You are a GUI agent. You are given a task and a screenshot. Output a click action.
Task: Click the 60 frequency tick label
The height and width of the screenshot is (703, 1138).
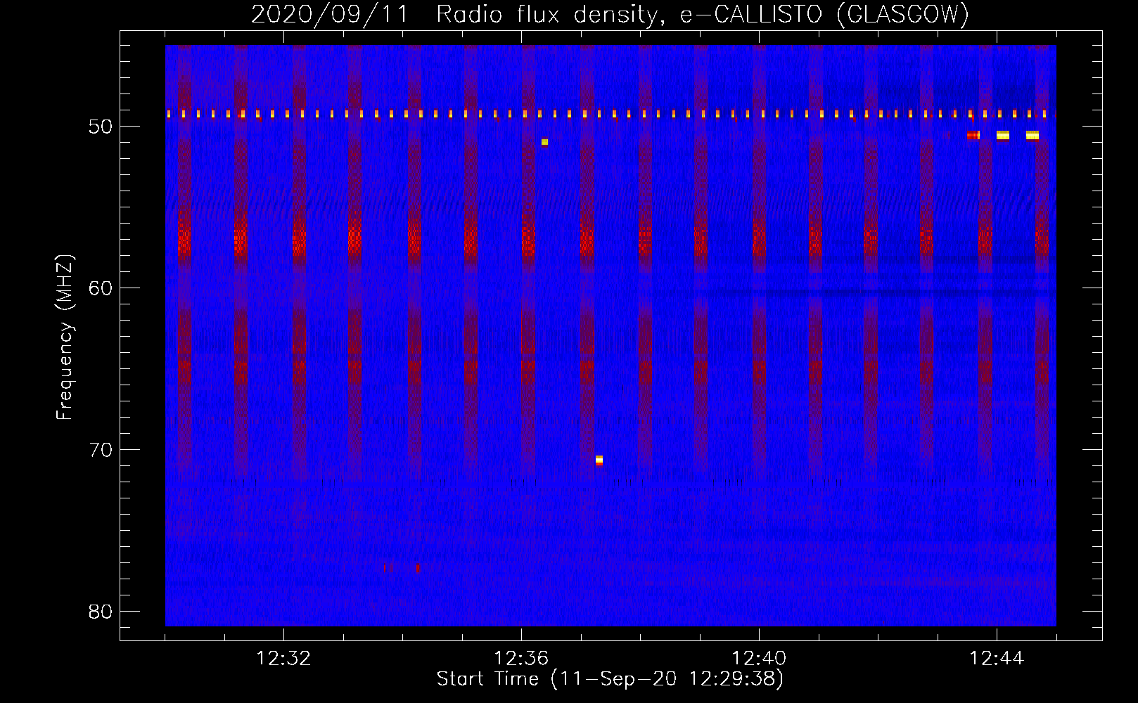[x=101, y=288]
